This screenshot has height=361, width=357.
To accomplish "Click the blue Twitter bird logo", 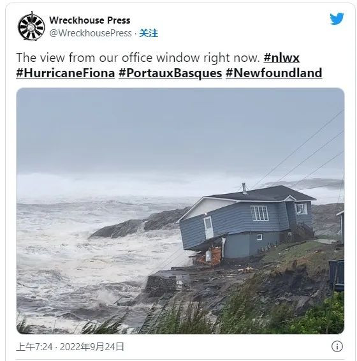I will tap(337, 19).
